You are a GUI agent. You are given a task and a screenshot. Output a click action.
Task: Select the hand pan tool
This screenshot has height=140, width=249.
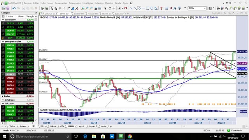coord(110,8)
